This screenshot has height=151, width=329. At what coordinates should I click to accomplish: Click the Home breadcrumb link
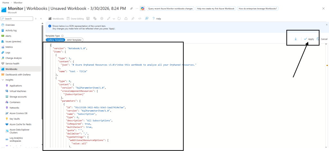5,2
